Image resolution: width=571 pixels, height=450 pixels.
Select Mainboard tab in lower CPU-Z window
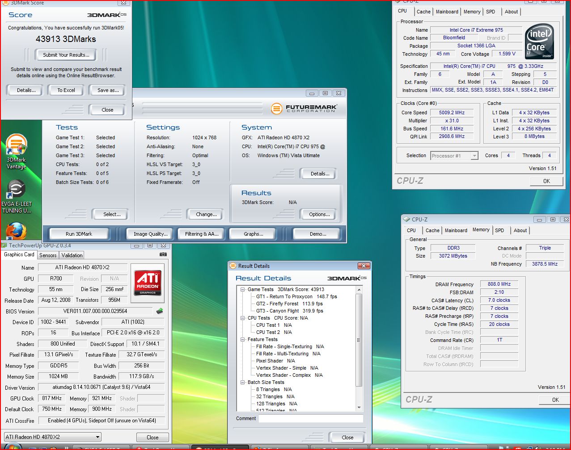[x=456, y=230]
